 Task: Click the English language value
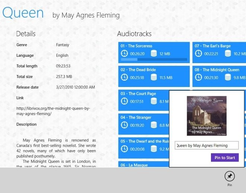tap(62, 56)
